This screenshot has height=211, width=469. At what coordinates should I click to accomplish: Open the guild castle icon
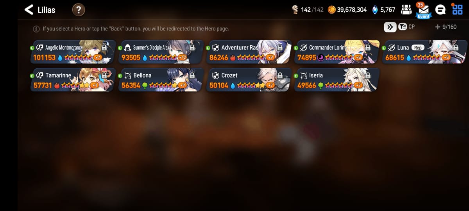click(406, 10)
